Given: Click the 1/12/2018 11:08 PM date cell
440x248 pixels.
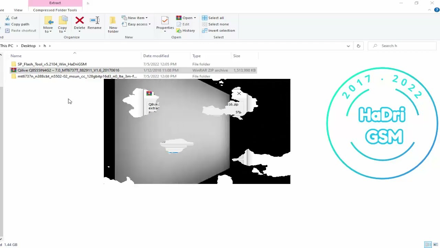Looking at the screenshot, I should coord(161,70).
